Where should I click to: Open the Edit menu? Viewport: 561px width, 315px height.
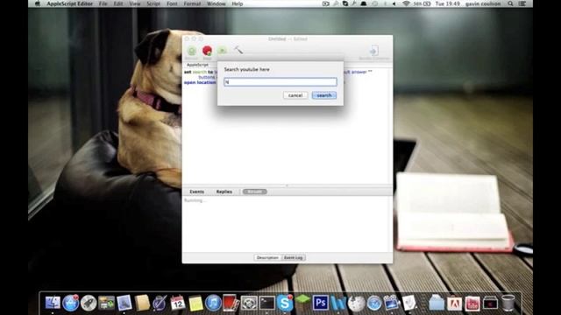118,3
